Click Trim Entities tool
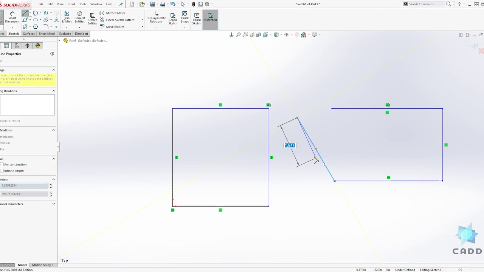This screenshot has height=272, width=484. pos(67,17)
